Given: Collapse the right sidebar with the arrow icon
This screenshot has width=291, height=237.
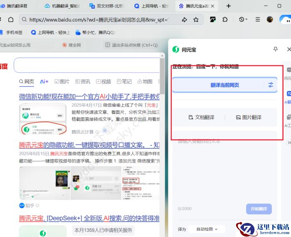Looking at the screenshot, I should click(289, 143).
